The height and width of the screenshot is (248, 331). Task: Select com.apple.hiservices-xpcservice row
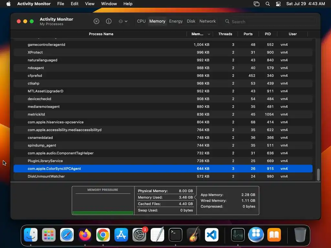point(163,122)
